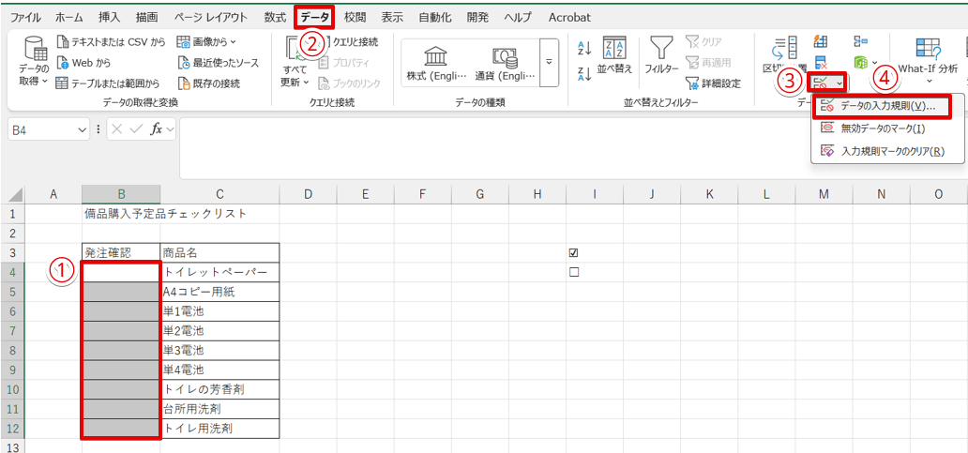968x453 pixels.
Task: Open the 並べ替え sort dialog
Action: pyautogui.click(x=615, y=55)
